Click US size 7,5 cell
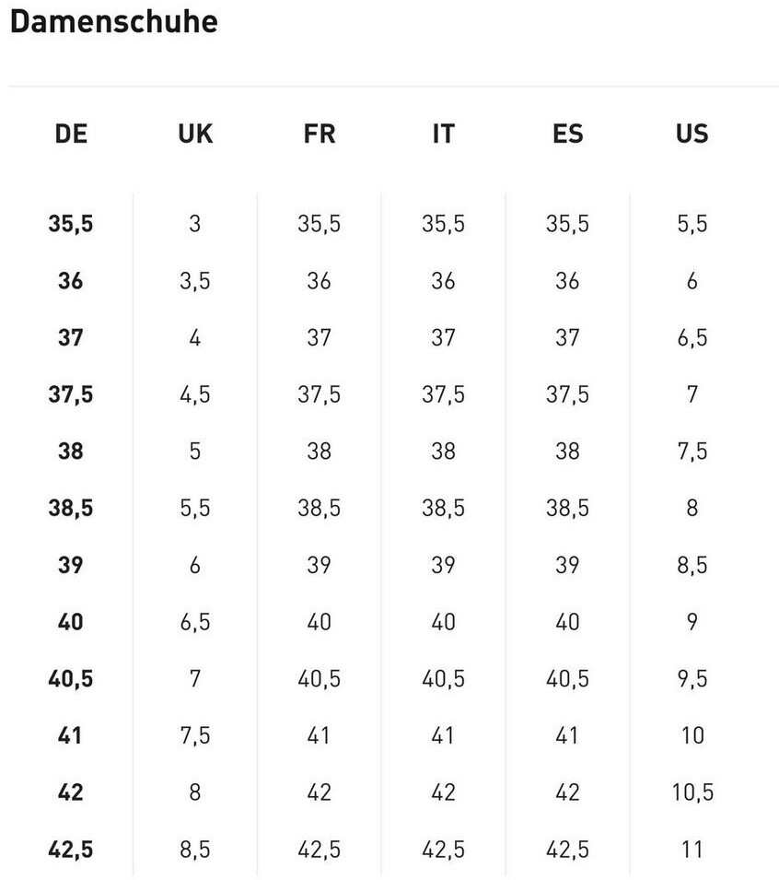 692,452
